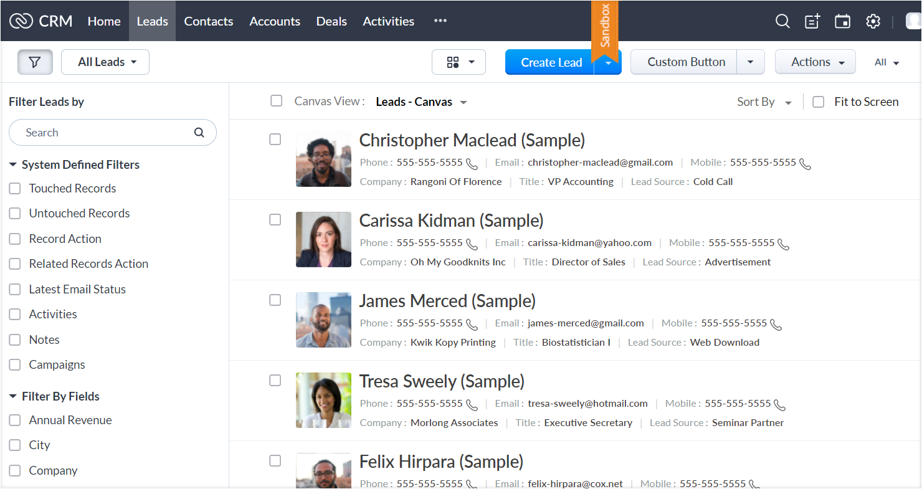Click the quick create plus icon
The height and width of the screenshot is (489, 922).
[812, 21]
